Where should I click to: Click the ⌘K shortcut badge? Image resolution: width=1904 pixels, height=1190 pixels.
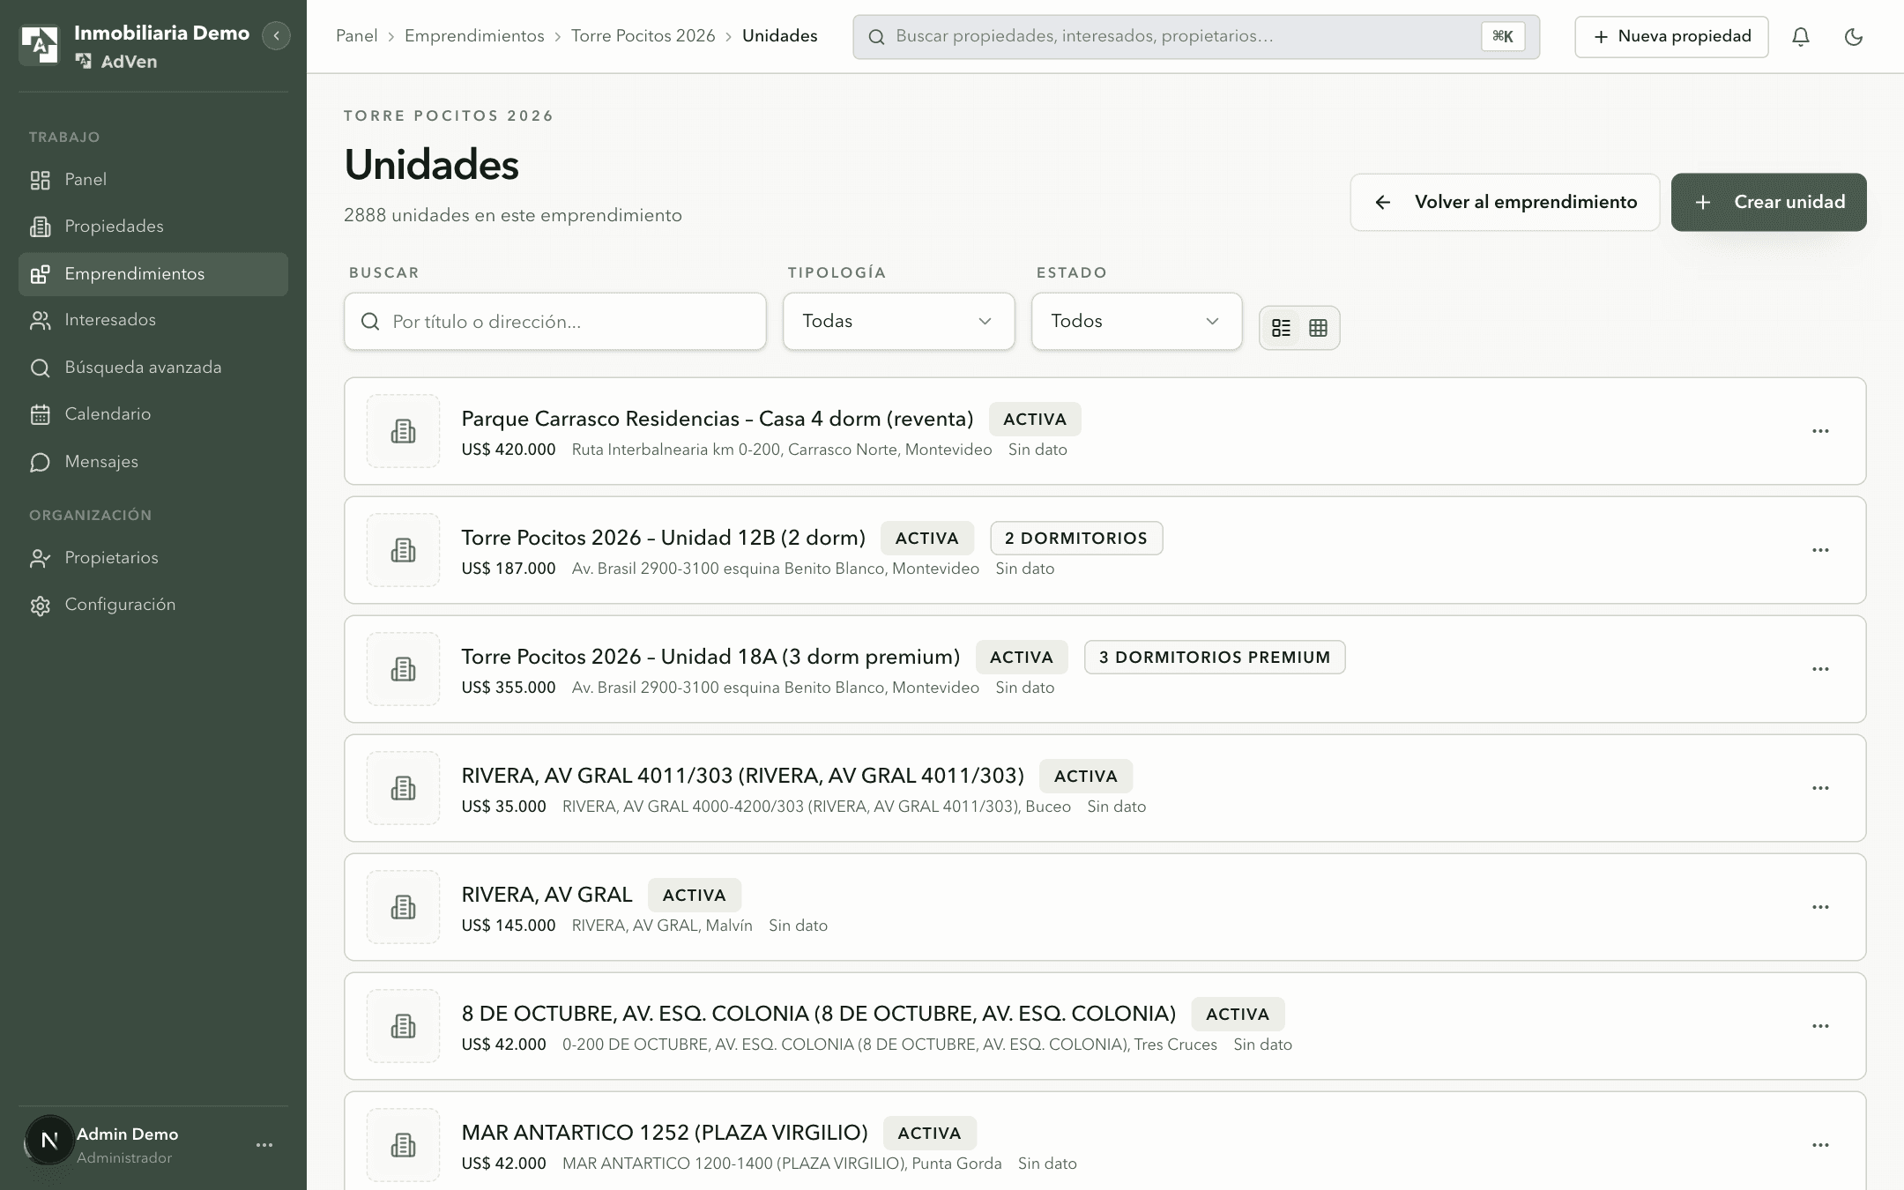[x=1503, y=36]
